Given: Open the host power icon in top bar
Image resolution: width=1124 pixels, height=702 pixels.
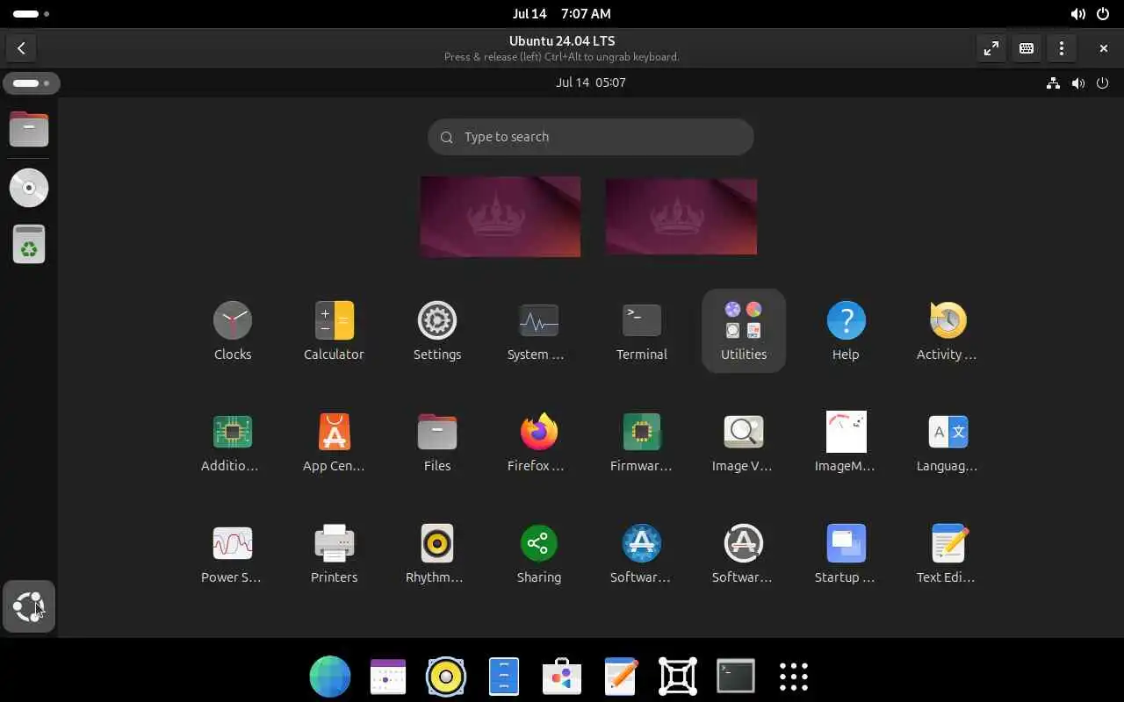Looking at the screenshot, I should 1105,14.
